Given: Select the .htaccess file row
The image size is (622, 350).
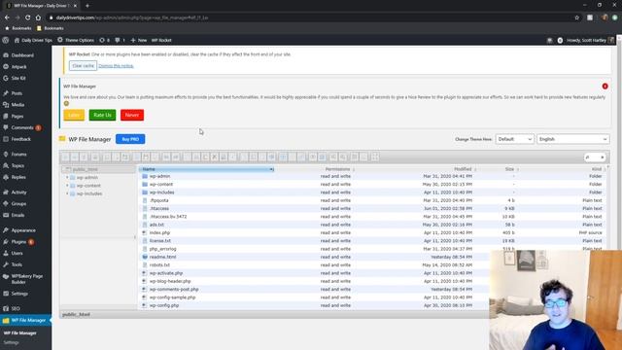Looking at the screenshot, I should tap(372, 208).
